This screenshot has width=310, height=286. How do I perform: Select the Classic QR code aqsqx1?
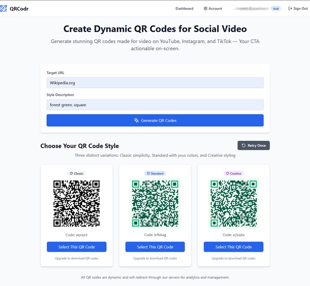click(76, 247)
